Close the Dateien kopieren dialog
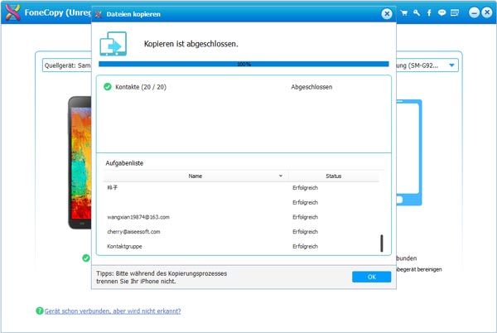This screenshot has height=333, width=497. pos(386,14)
